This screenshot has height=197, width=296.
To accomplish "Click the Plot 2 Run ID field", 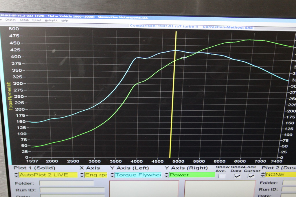I will pos(289,189).
